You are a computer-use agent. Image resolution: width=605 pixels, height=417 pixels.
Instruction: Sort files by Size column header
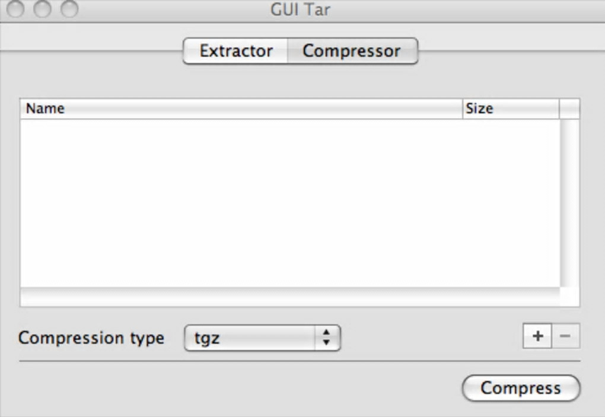click(x=510, y=109)
